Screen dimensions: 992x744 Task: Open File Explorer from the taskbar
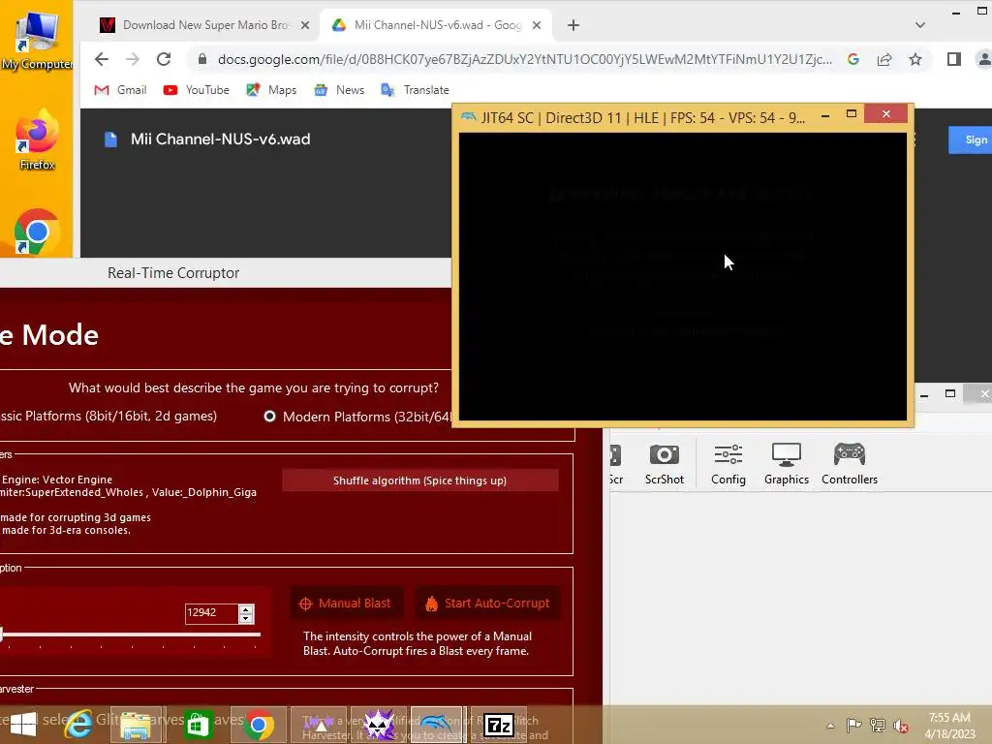tap(136, 725)
